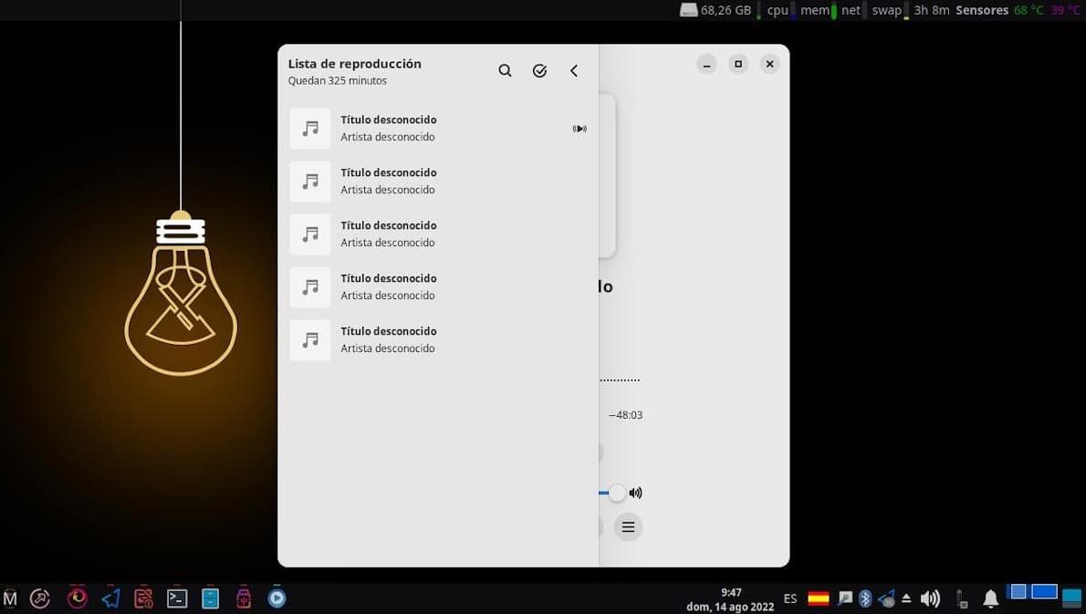Collapse the playlist with the back chevron

574,71
